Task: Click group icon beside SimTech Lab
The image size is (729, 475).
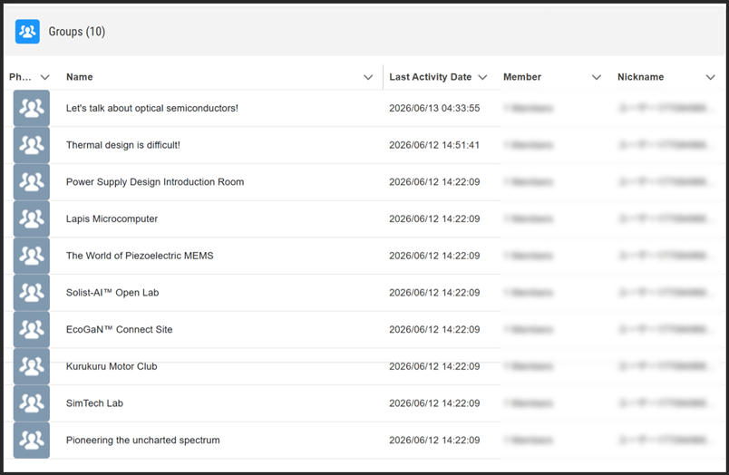Action: point(32,403)
